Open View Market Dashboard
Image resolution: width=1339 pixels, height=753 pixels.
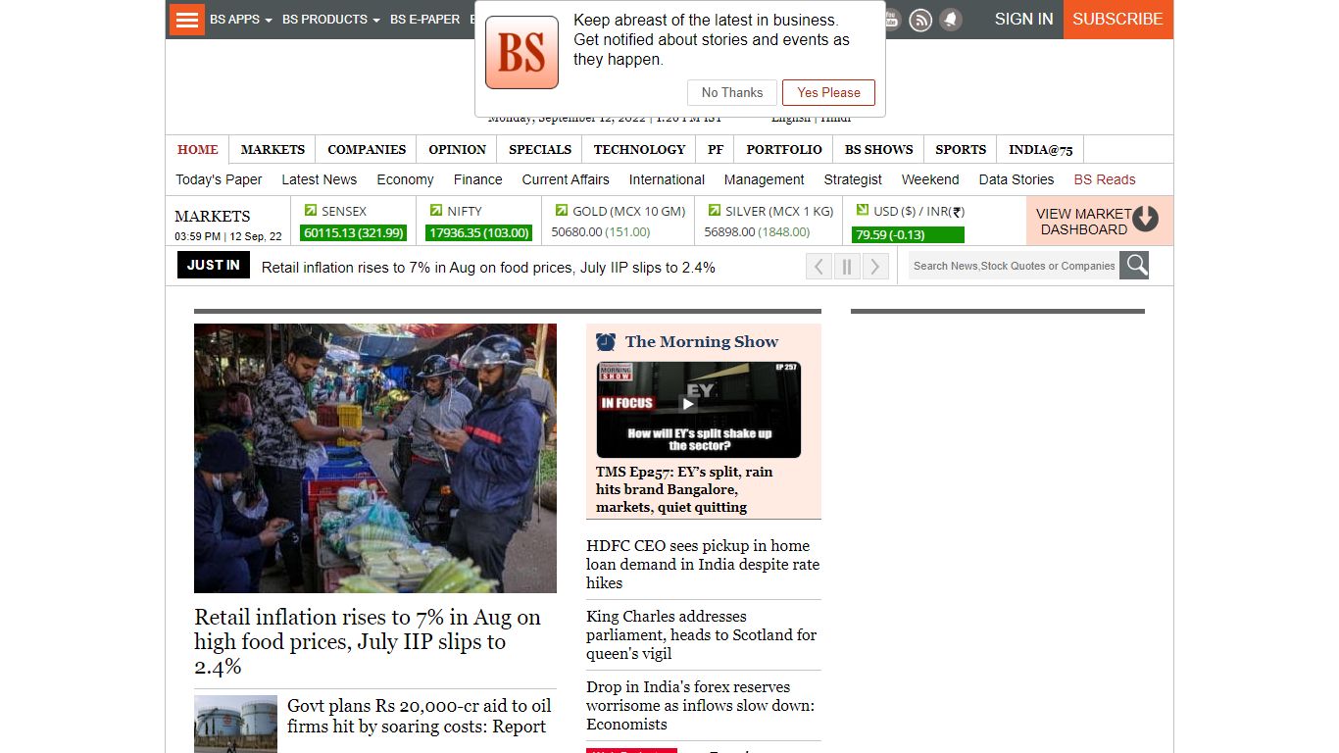click(1100, 221)
